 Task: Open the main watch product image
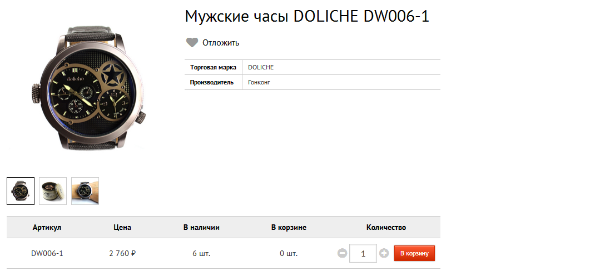coord(88,88)
